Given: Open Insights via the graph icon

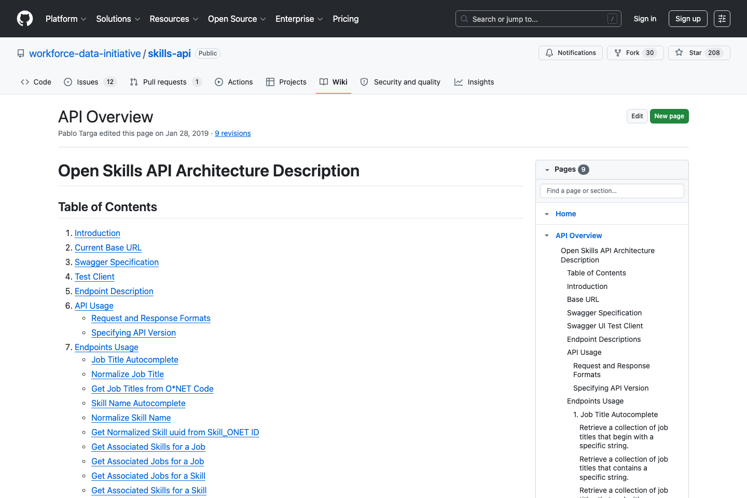Looking at the screenshot, I should tap(459, 81).
